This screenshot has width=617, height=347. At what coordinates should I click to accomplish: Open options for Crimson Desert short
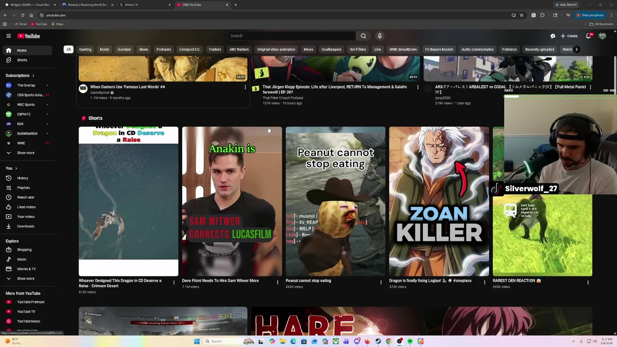[174, 282]
